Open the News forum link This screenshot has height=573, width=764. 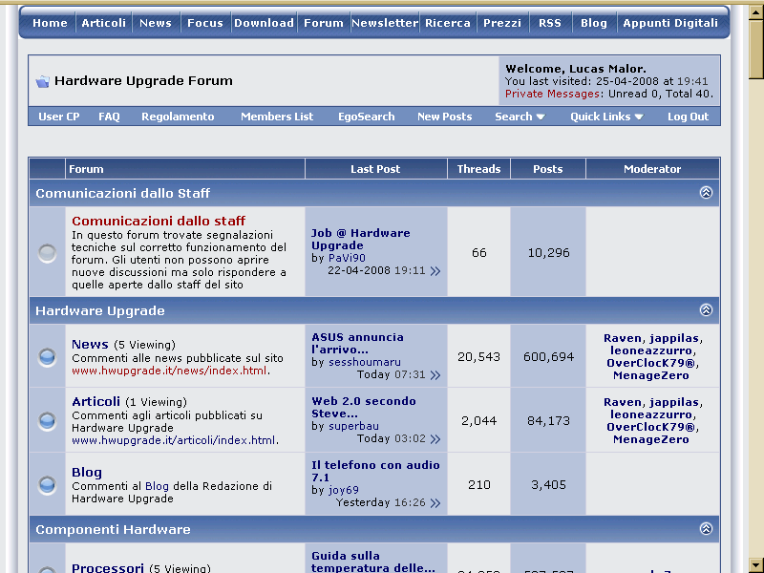click(90, 344)
